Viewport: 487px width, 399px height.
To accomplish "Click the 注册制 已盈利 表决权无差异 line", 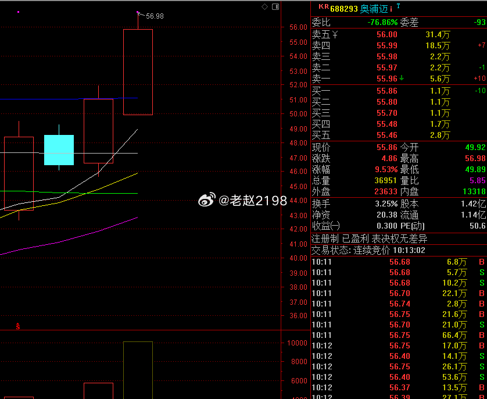I will [369, 238].
